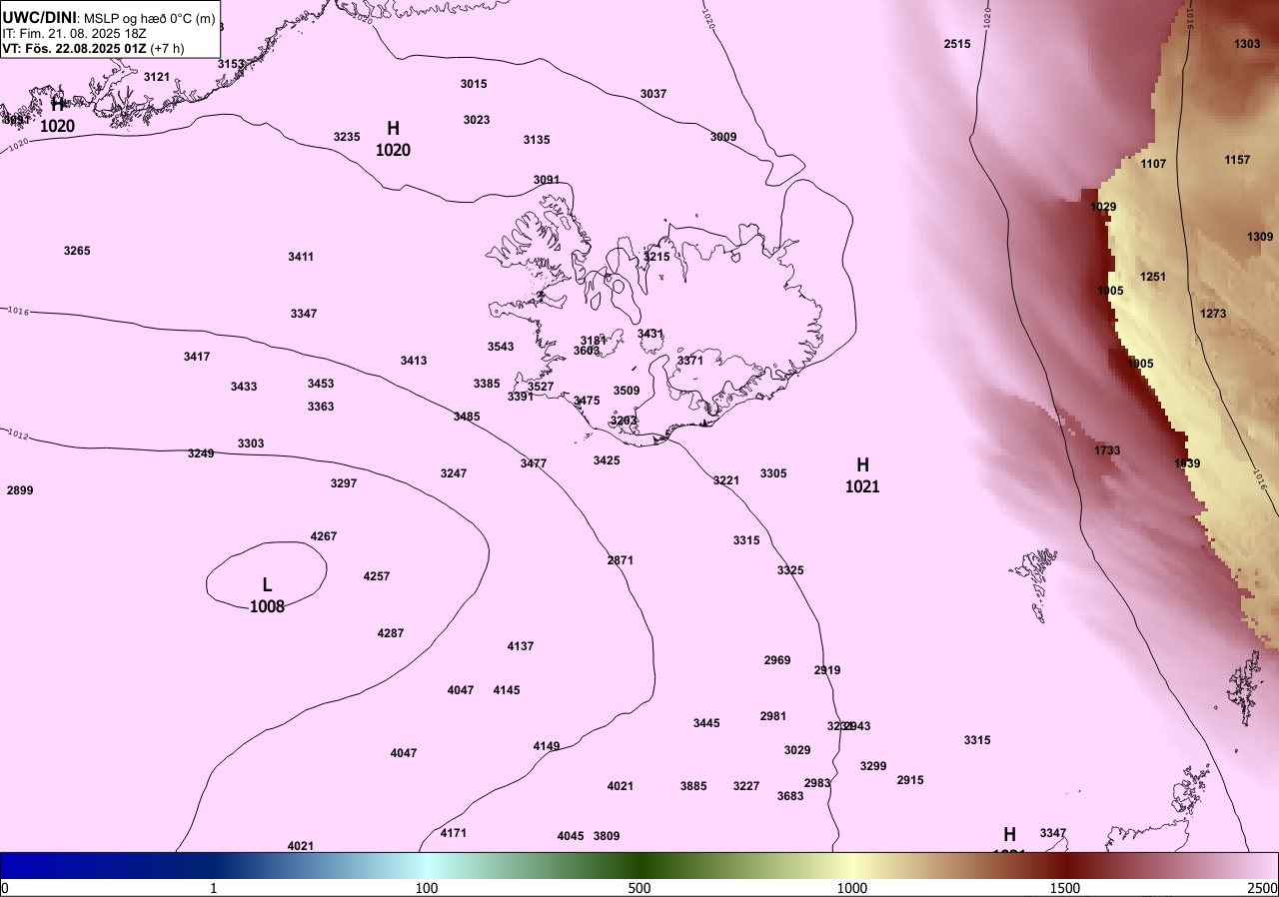Image resolution: width=1279 pixels, height=897 pixels.
Task: Select the H 1021 label beside 3305
Action: point(862,475)
